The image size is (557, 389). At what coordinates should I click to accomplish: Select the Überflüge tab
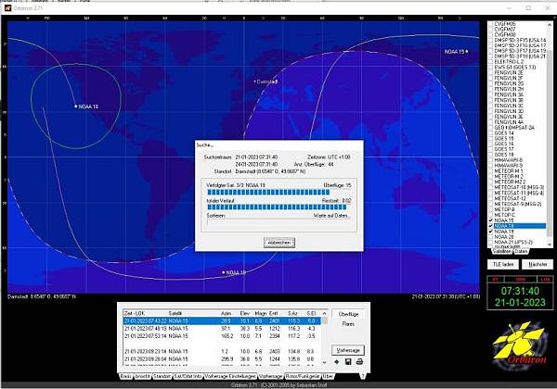(348, 314)
